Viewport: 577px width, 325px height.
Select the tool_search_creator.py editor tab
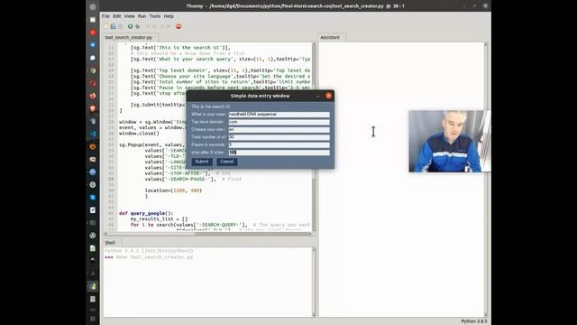129,38
